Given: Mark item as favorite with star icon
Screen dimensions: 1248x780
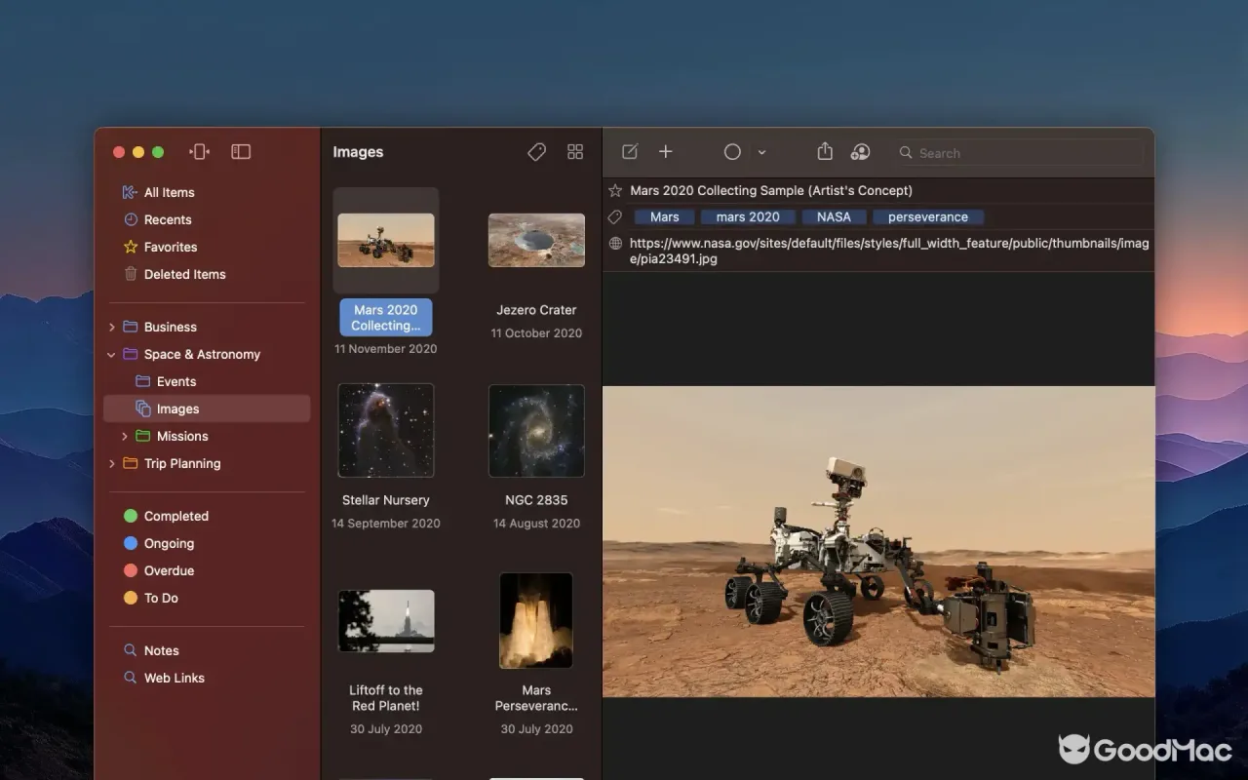Looking at the screenshot, I should (615, 191).
